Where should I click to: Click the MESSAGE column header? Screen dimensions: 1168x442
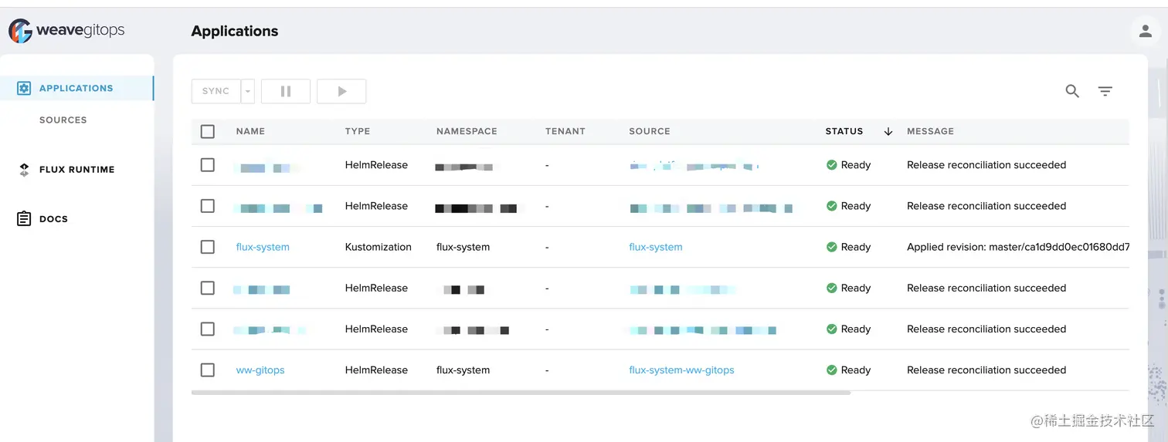pos(930,131)
